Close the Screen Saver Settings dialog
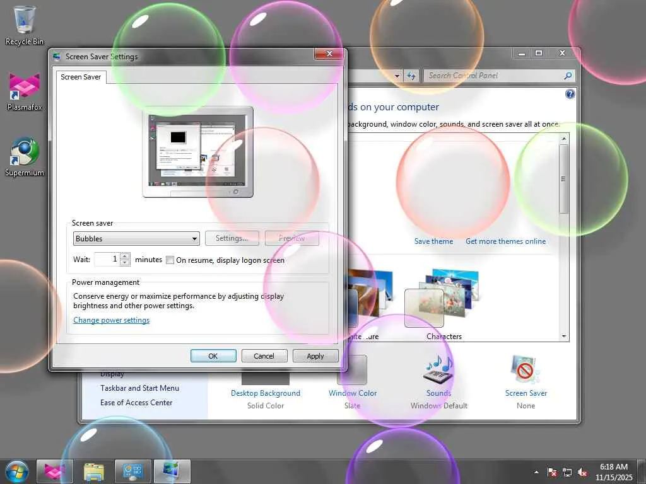This screenshot has width=646, height=484. pos(329,54)
